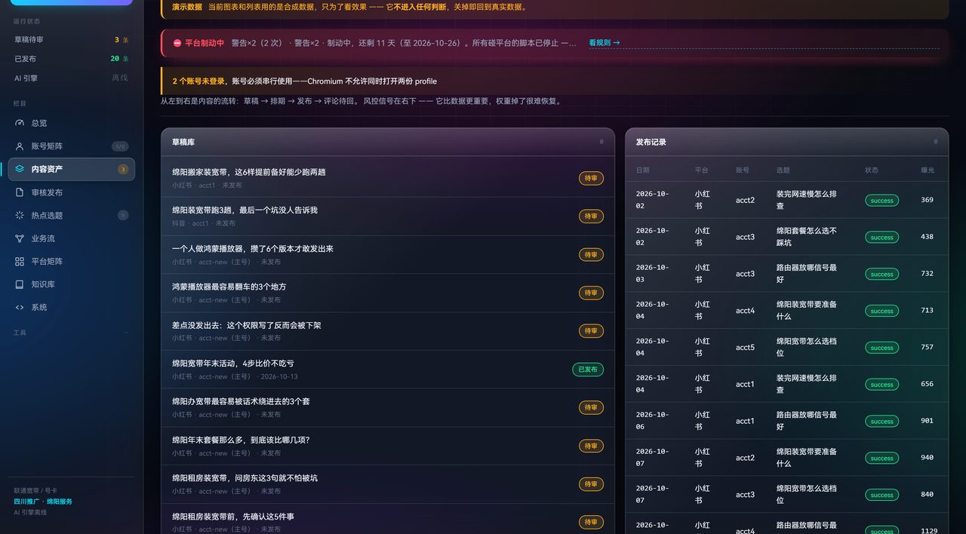
Task: Click the 演示数据 banner label
Action: (187, 7)
